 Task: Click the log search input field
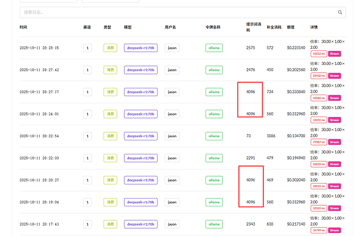coord(177,12)
